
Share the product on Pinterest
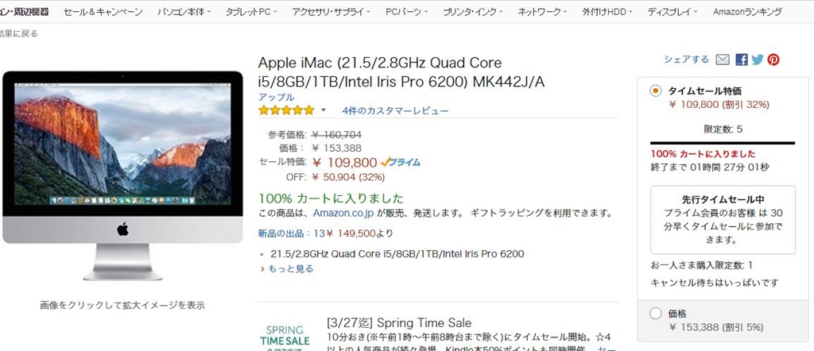pos(773,60)
